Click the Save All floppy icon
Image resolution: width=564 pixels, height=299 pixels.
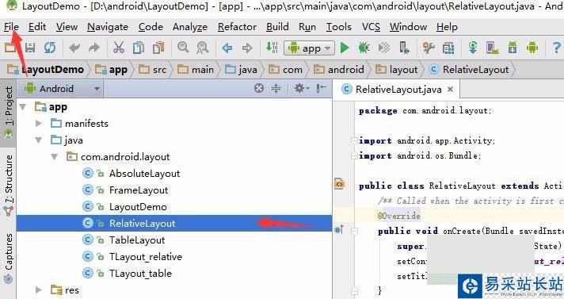(x=30, y=48)
